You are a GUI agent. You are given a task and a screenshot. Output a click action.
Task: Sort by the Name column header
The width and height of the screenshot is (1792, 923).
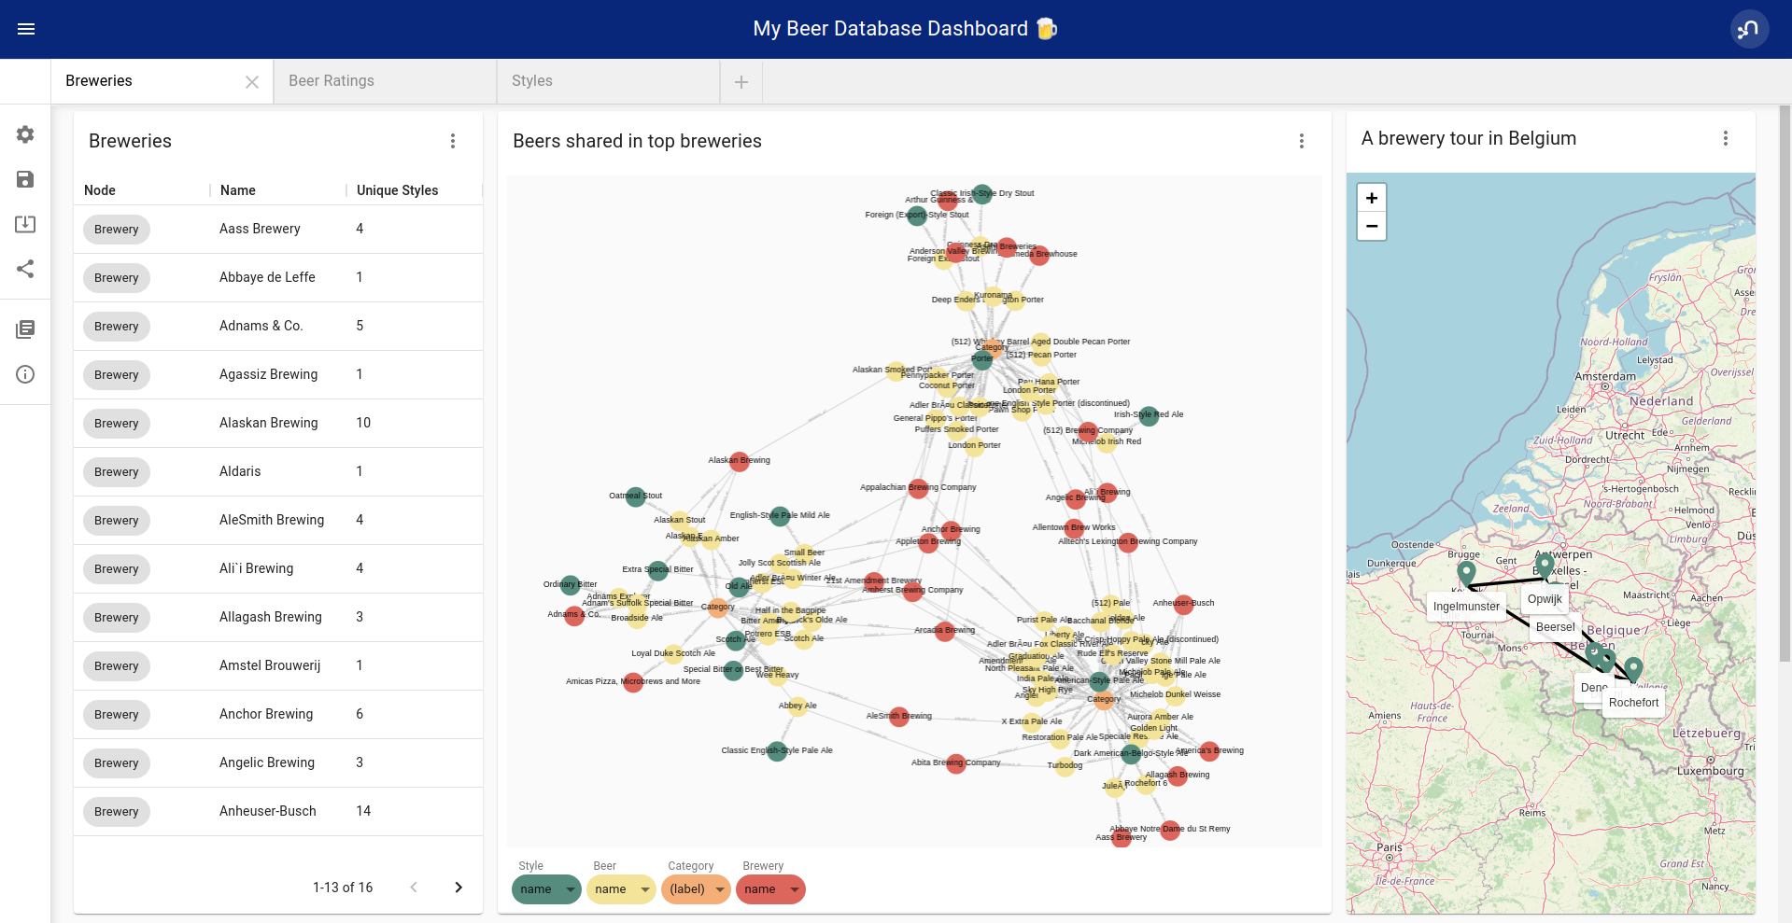click(x=238, y=190)
